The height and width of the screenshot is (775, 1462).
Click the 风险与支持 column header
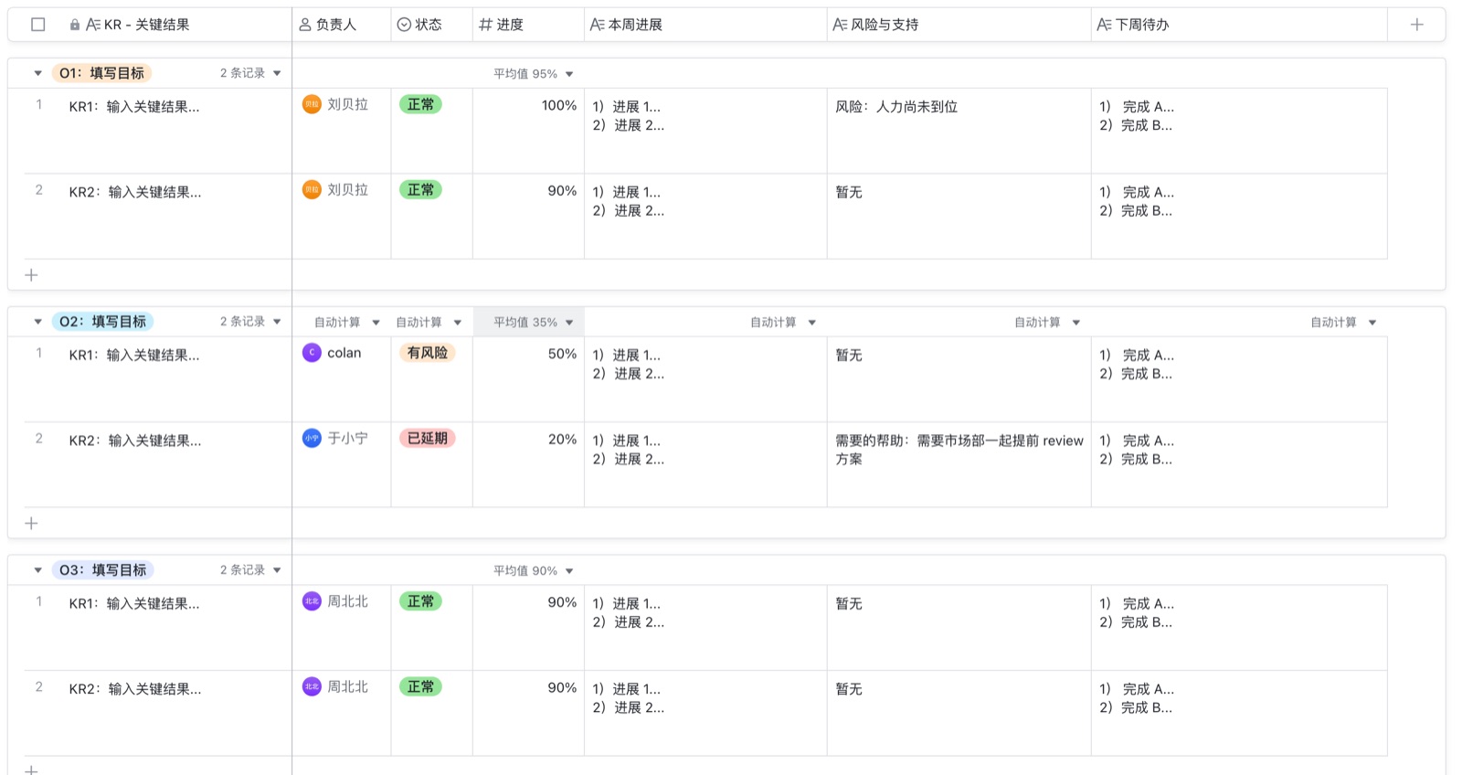[x=959, y=25]
